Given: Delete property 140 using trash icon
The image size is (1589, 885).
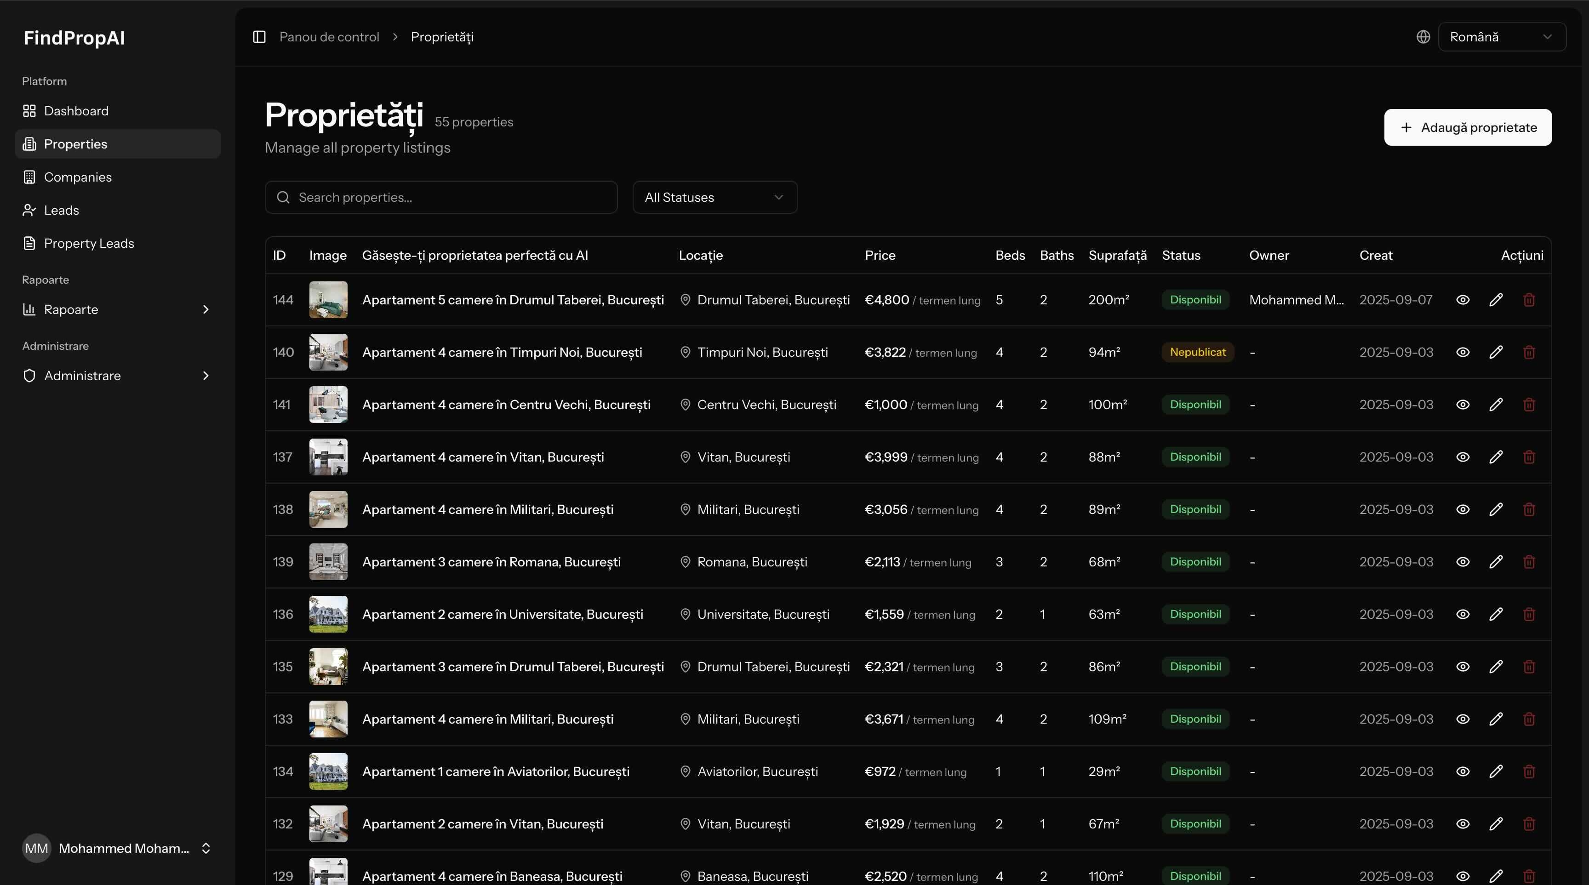Looking at the screenshot, I should (x=1529, y=352).
